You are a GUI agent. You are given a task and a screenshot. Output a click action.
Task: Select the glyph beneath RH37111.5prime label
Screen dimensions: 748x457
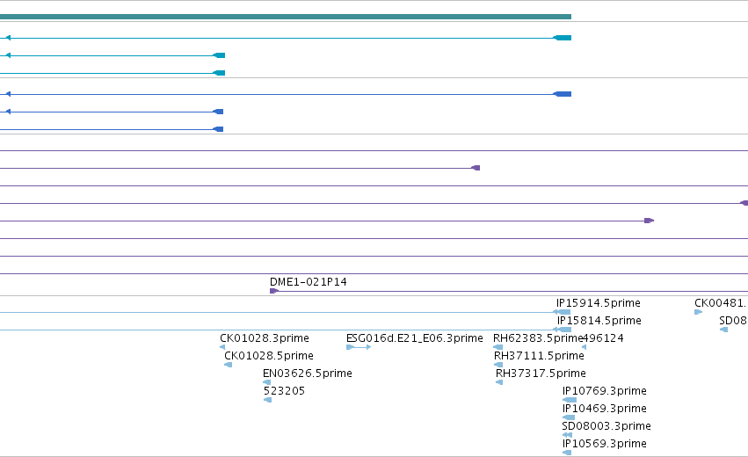(498, 365)
